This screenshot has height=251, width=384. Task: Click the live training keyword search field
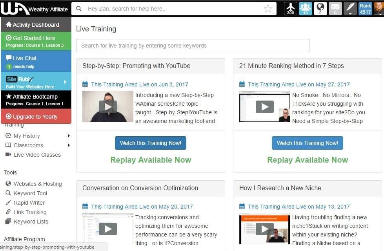[x=193, y=46]
